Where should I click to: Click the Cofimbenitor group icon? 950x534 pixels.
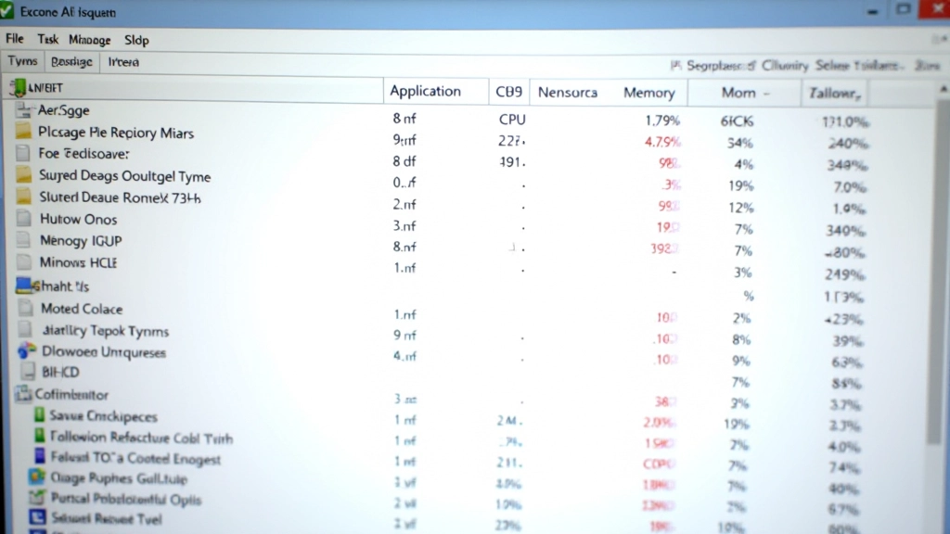click(x=23, y=394)
